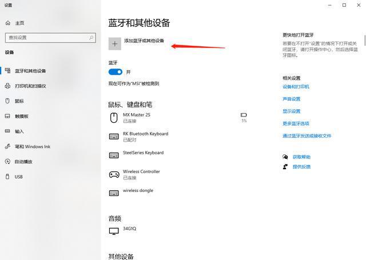Screen dimensions: 366x260
Task: Click the SteelSeries Keyboard icon
Action: pos(114,155)
